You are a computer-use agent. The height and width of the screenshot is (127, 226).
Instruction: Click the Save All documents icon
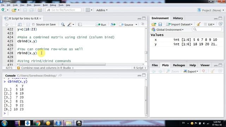click(x=31, y=10)
